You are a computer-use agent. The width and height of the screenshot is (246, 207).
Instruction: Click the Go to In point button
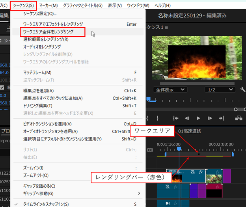tap(175, 118)
